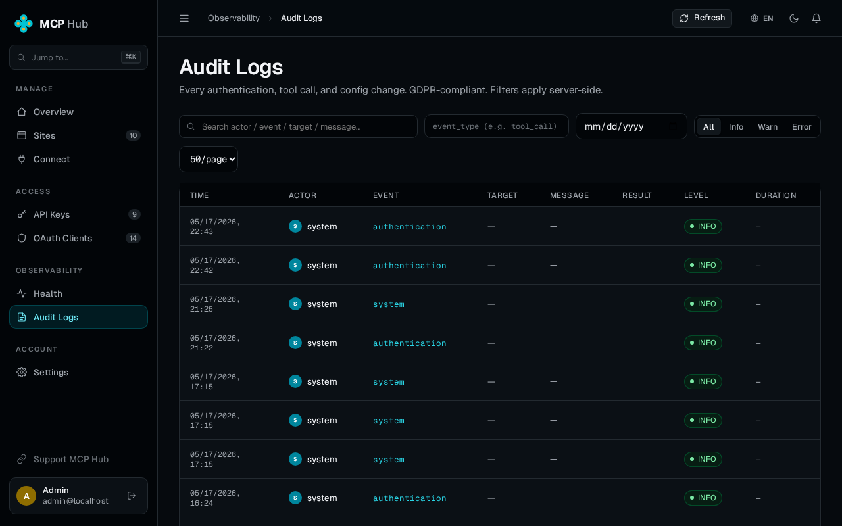
Task: Click the Sites window icon
Action: pyautogui.click(x=22, y=135)
